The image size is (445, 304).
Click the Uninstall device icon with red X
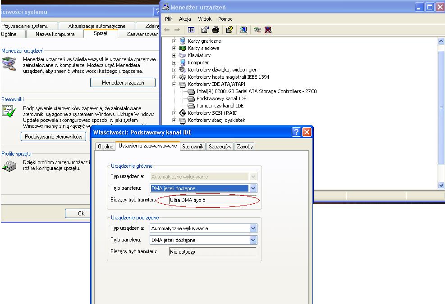(268, 30)
